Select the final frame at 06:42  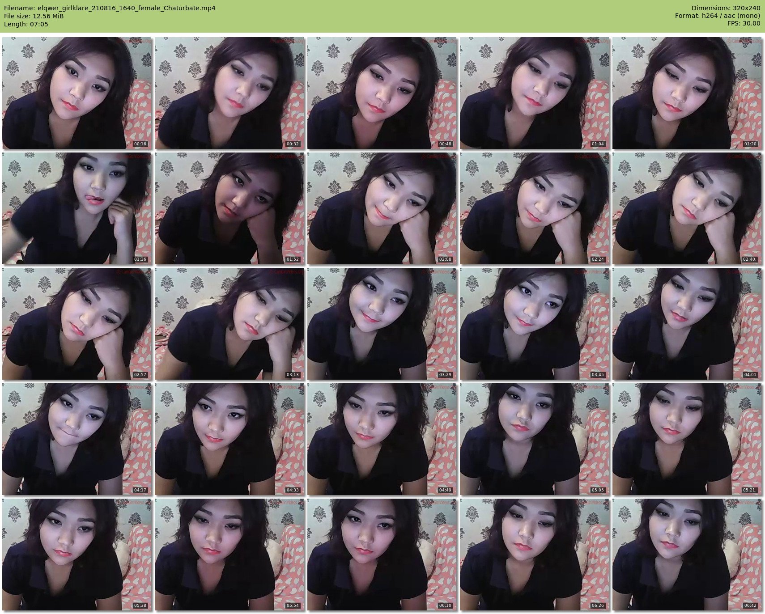coord(687,555)
